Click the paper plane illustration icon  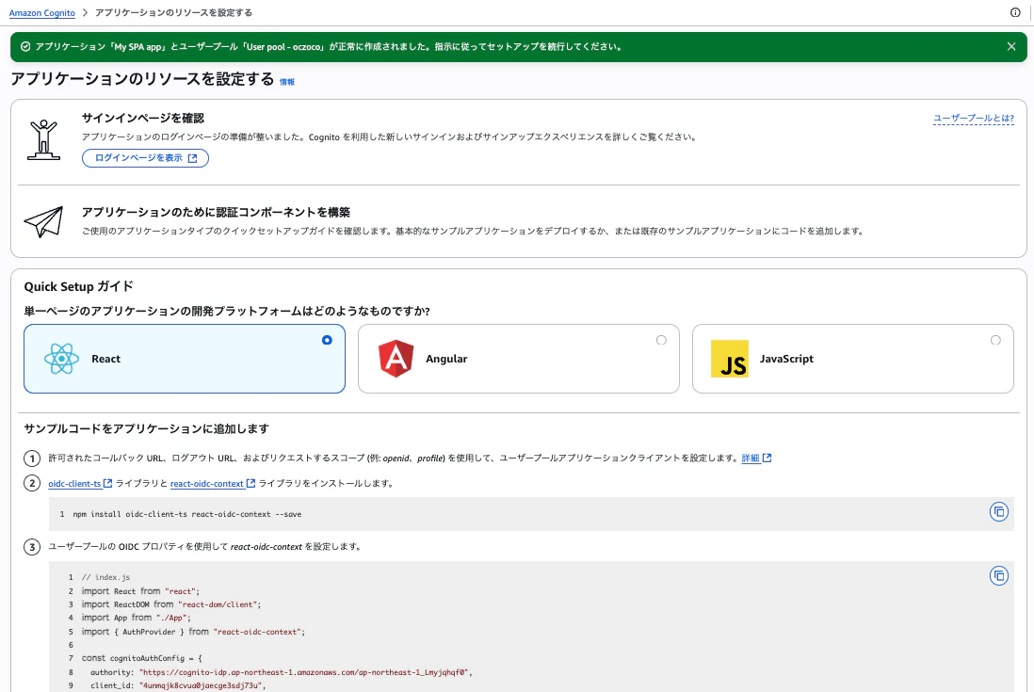click(42, 220)
